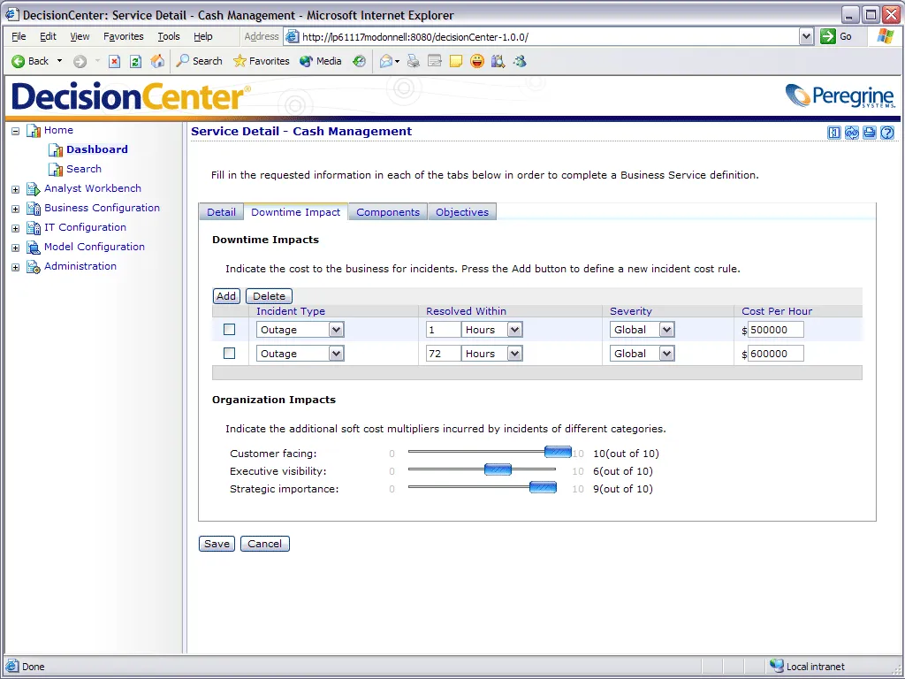Click the page refresh icon in header
The image size is (905, 679).
pyautogui.click(x=852, y=133)
